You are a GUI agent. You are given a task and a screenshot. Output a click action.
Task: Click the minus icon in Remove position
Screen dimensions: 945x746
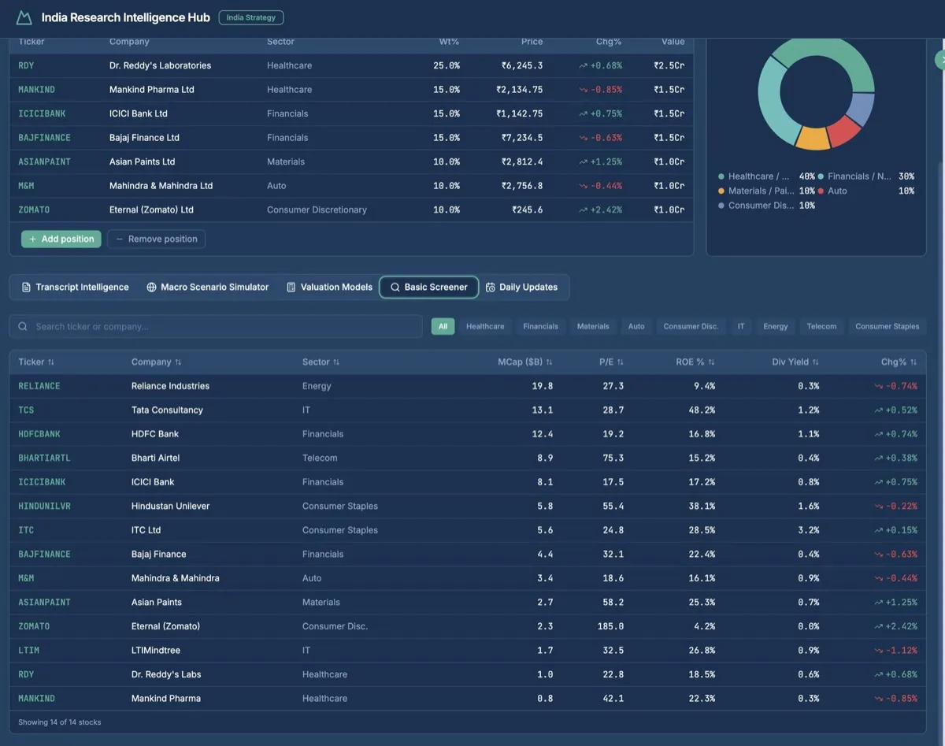point(120,239)
